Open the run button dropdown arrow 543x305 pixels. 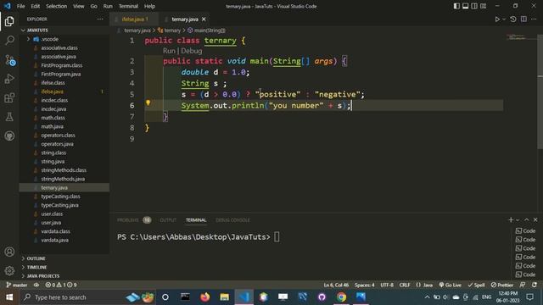[x=504, y=19]
